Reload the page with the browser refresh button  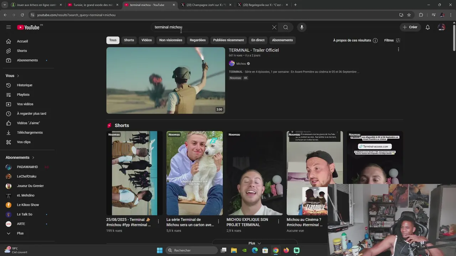click(22, 15)
